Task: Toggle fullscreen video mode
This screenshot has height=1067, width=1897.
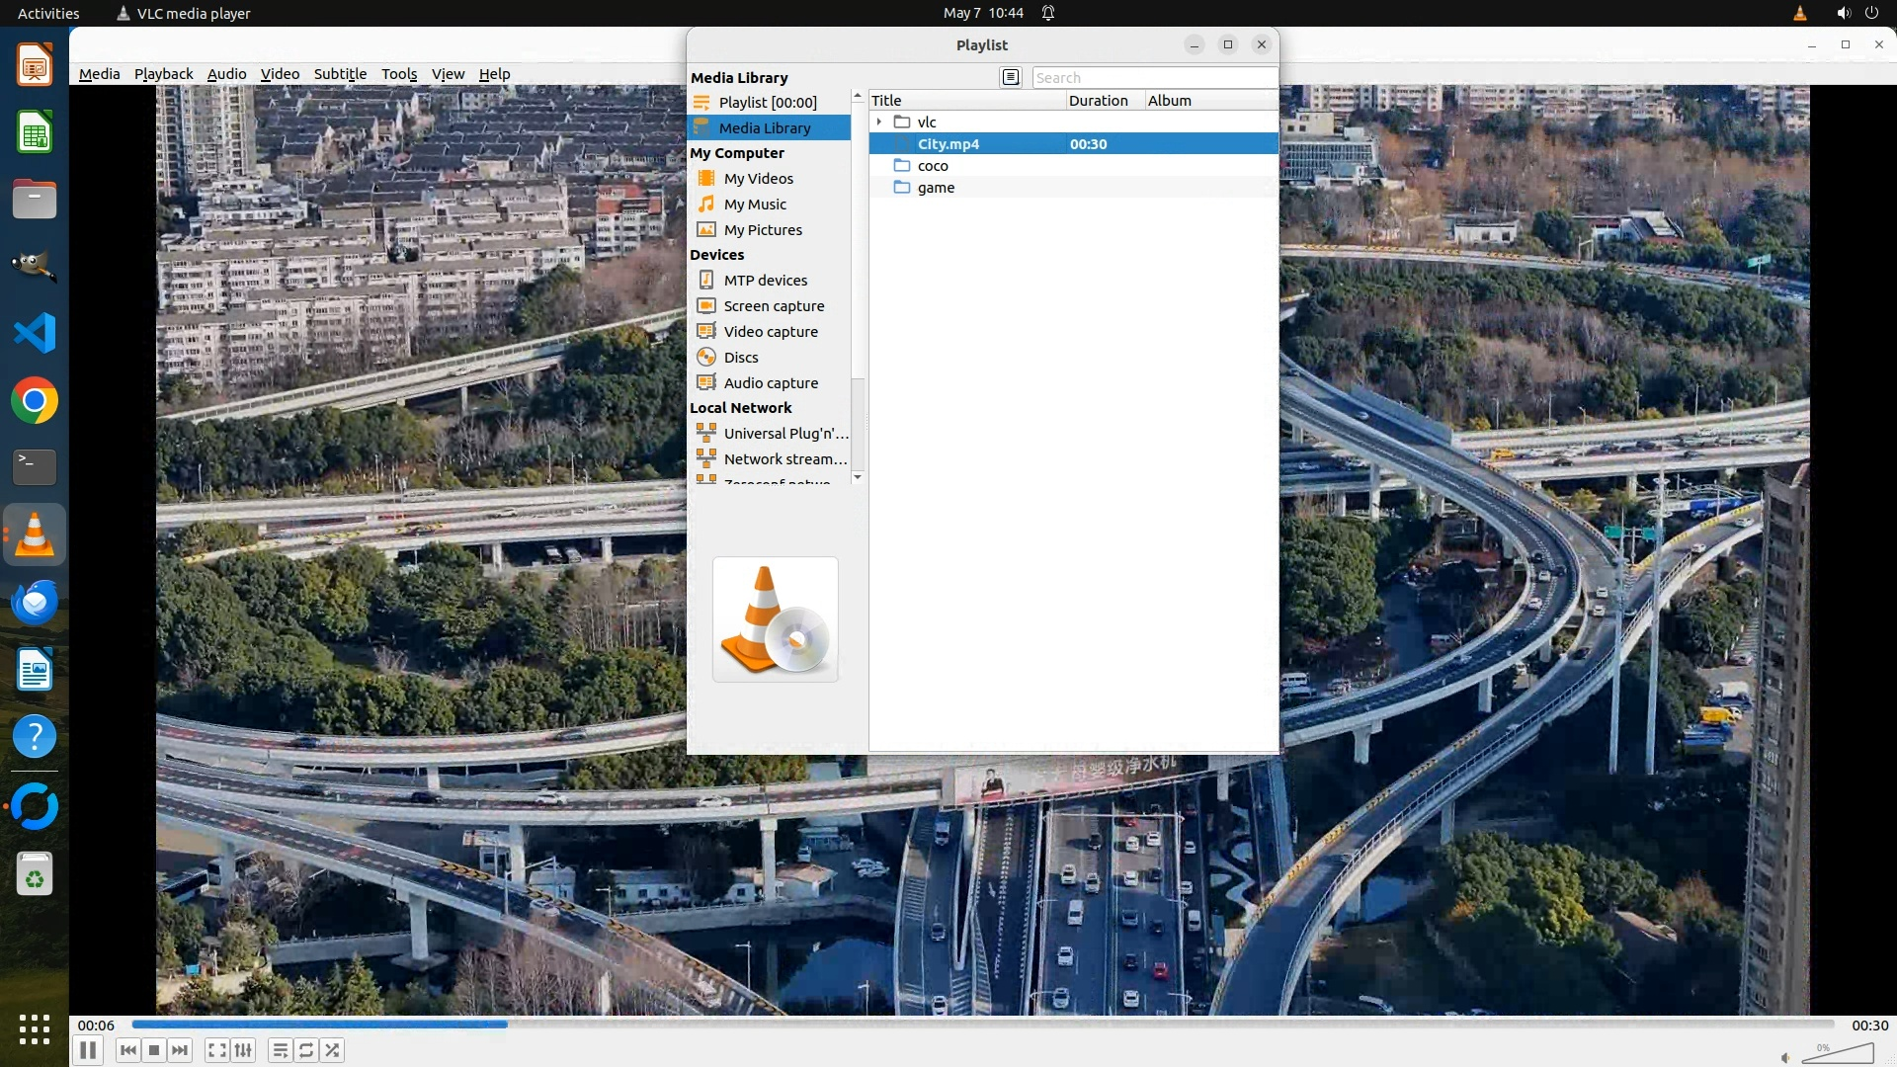Action: pyautogui.click(x=217, y=1050)
